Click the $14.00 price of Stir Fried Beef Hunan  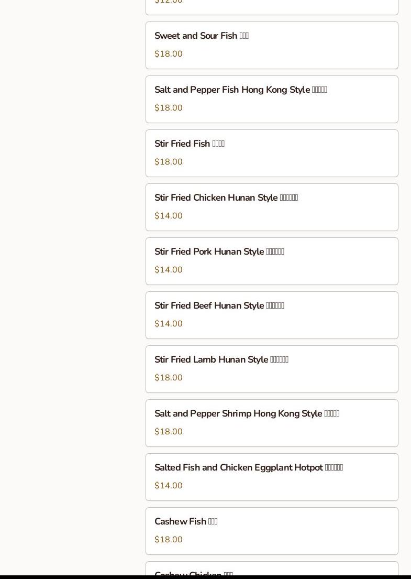tap(169, 324)
